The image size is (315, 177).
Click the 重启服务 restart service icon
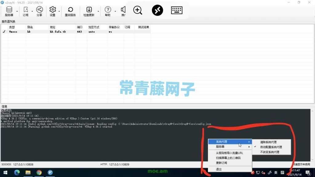pos(71,10)
